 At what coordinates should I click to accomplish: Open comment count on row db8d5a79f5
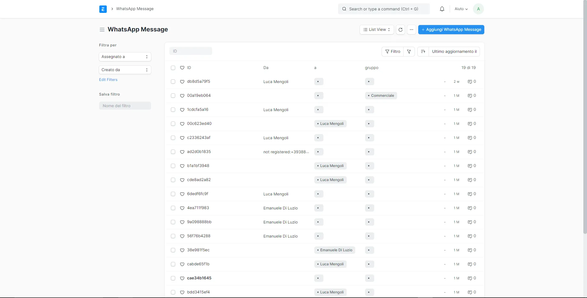[471, 82]
